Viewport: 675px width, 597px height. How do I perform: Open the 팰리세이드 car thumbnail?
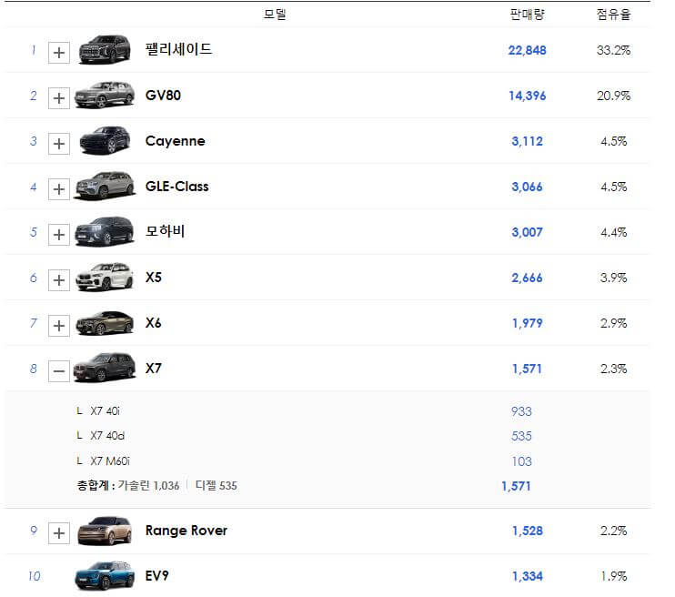tap(105, 49)
